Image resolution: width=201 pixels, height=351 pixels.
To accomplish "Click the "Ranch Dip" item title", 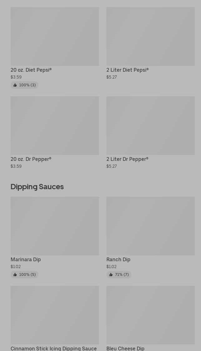I will 118,260.
